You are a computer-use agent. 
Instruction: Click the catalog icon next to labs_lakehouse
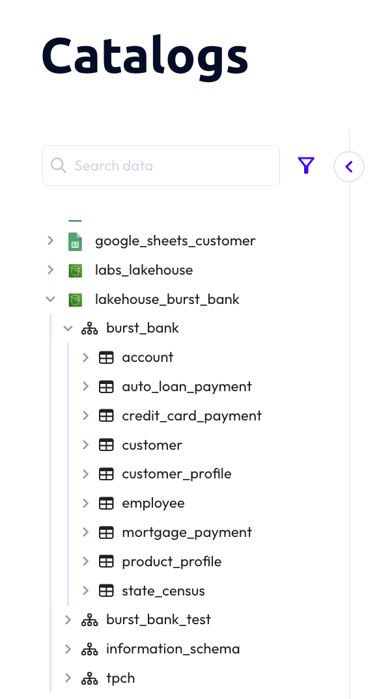click(75, 269)
